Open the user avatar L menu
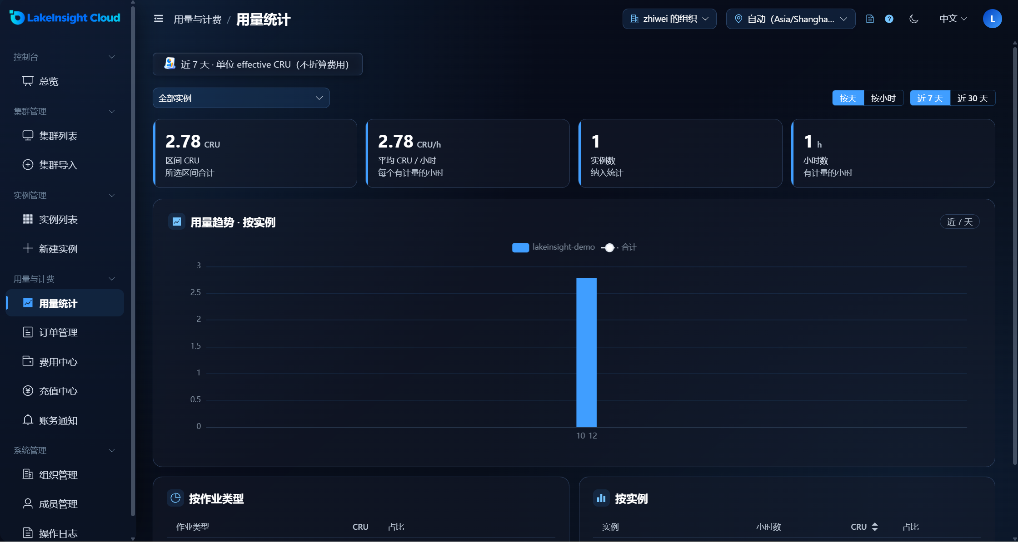Screen dimensions: 1018x542 point(992,19)
